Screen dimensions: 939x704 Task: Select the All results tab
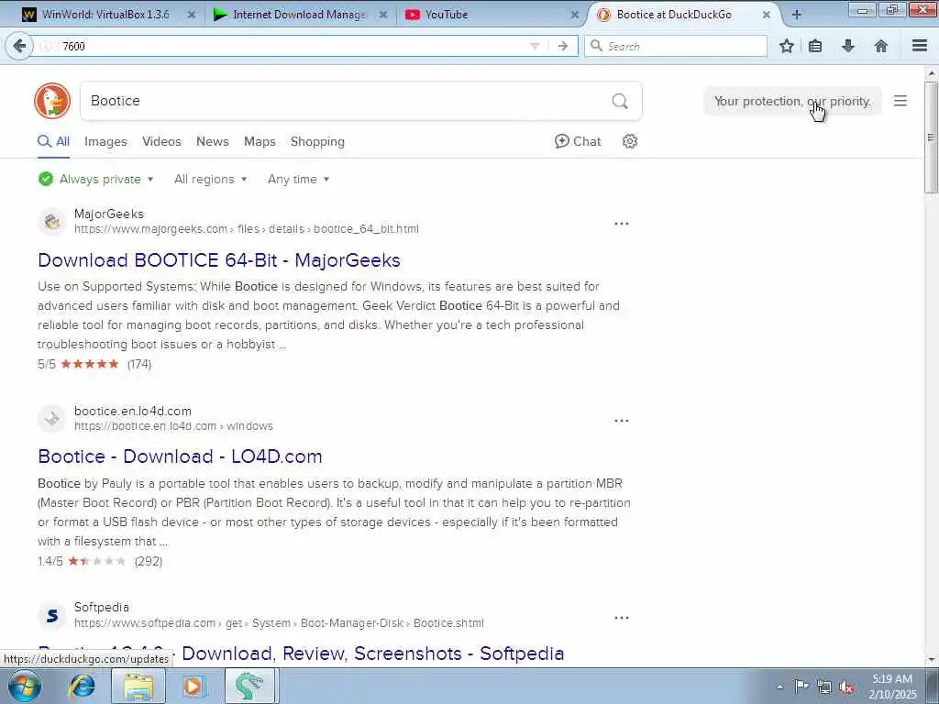(x=53, y=141)
